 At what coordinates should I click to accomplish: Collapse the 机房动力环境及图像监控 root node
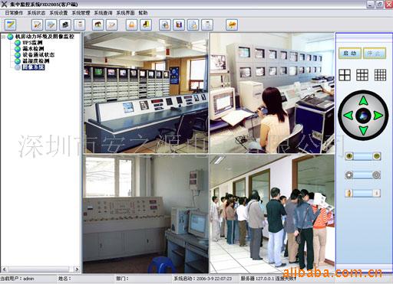click(x=3, y=37)
